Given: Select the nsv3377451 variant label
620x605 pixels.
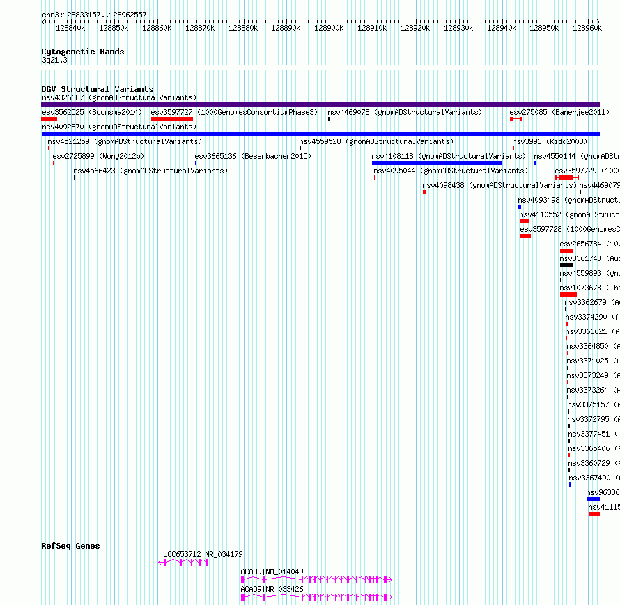Looking at the screenshot, I should 594,434.
